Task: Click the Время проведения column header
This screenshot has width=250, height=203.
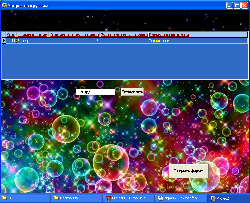Action: (198, 35)
